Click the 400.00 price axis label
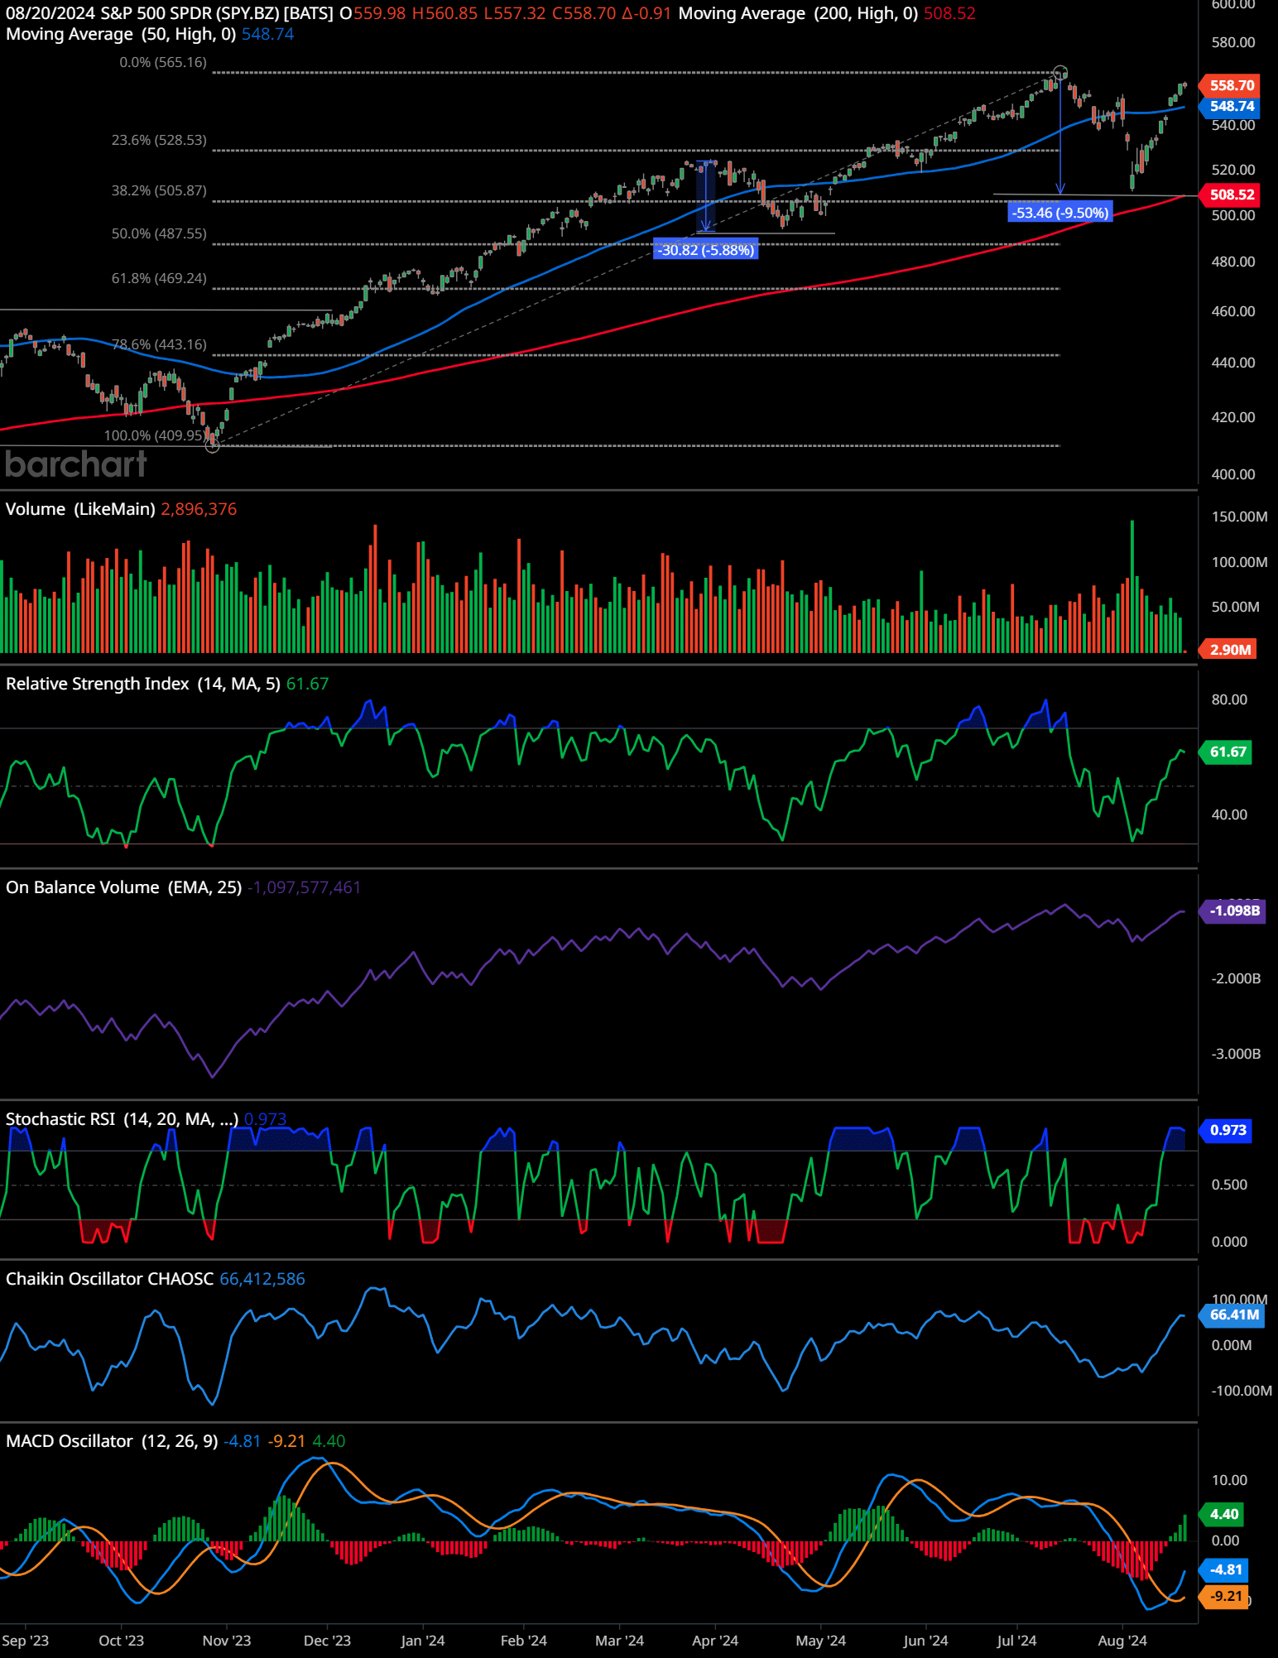Screen dimensions: 1278x1658 pyautogui.click(x=1233, y=474)
